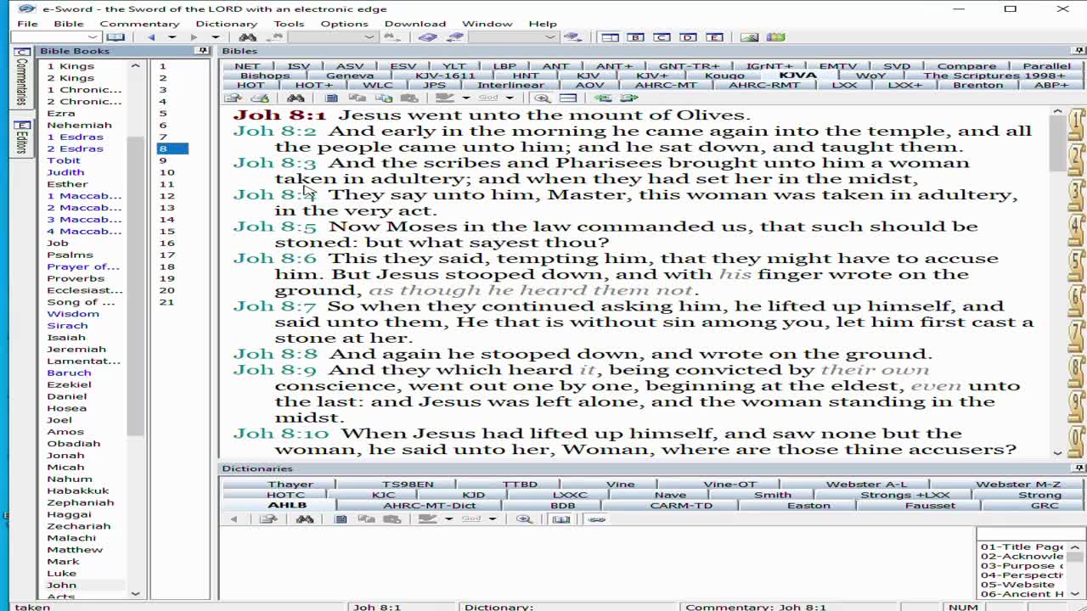This screenshot has width=1087, height=611.
Task: Click the binoculars search in Bibles toolbar
Action: click(295, 98)
